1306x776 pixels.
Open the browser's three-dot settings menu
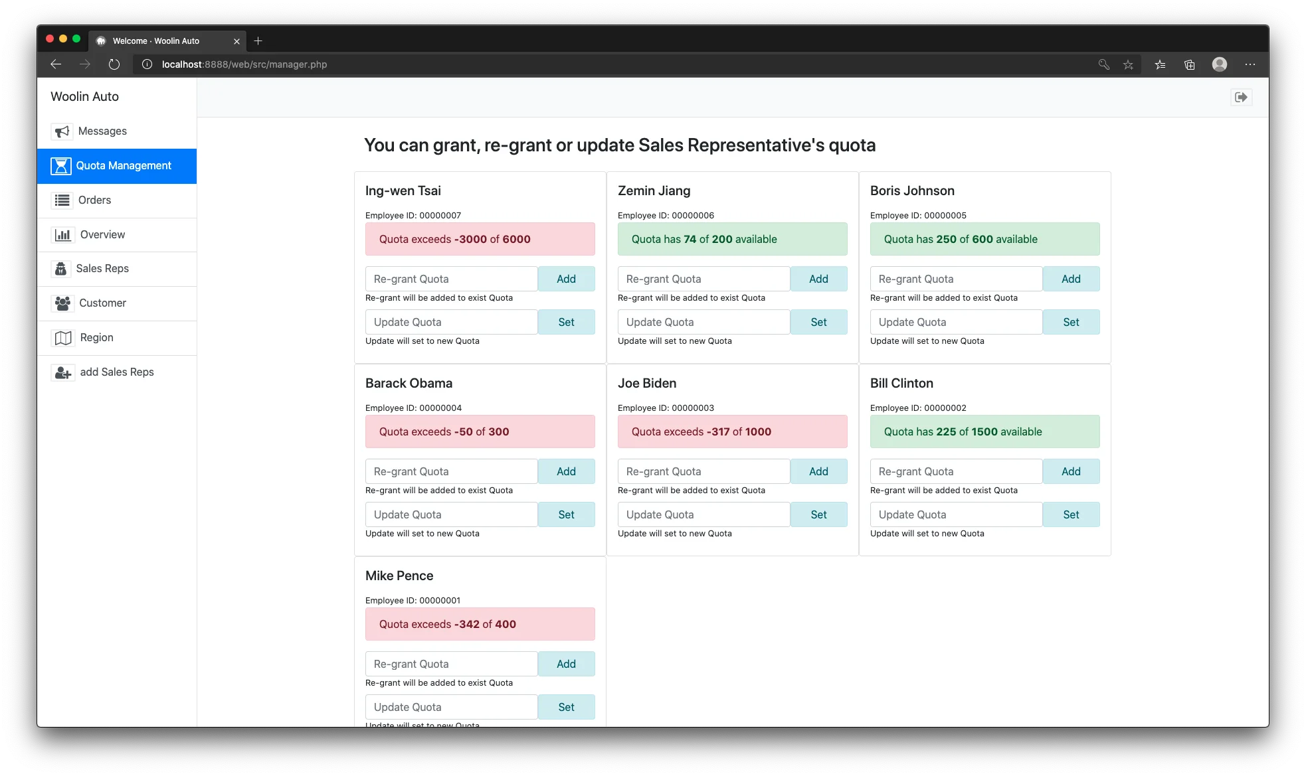pyautogui.click(x=1250, y=64)
